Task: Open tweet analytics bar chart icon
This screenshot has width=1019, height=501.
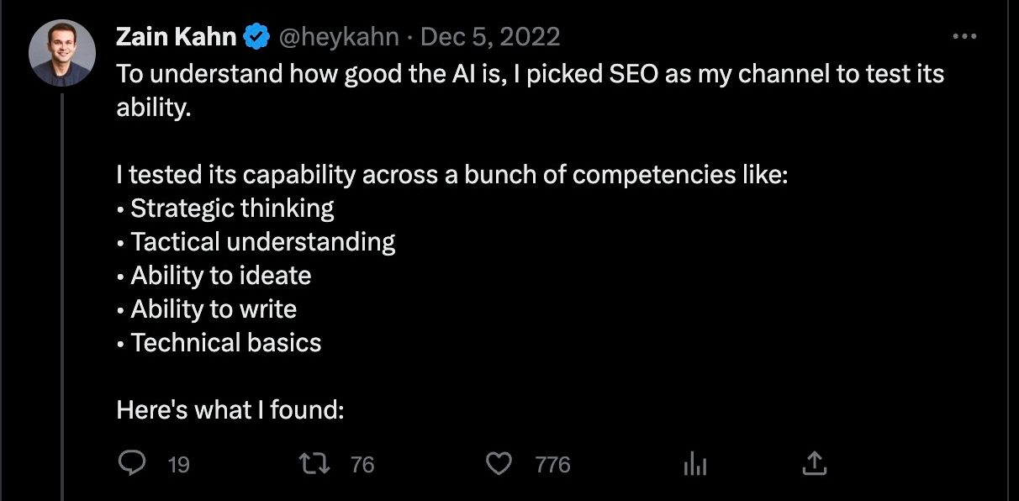Action: click(x=694, y=463)
